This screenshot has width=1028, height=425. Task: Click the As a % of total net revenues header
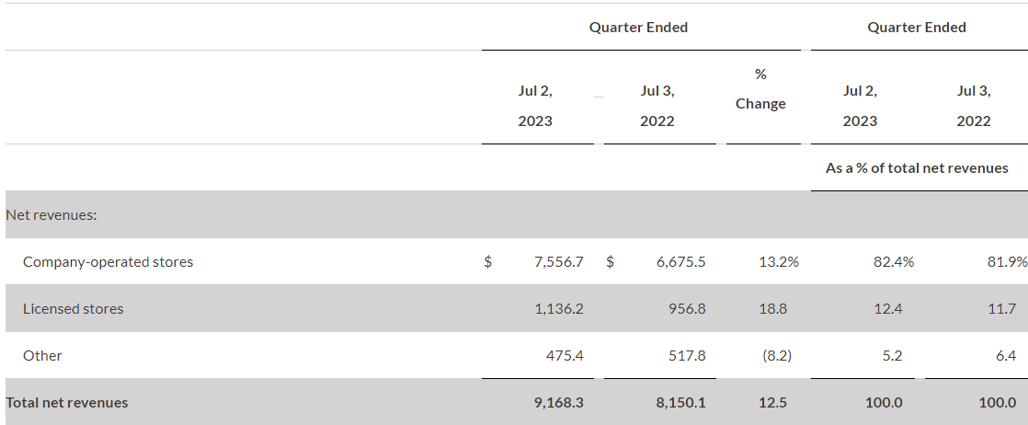(x=917, y=168)
